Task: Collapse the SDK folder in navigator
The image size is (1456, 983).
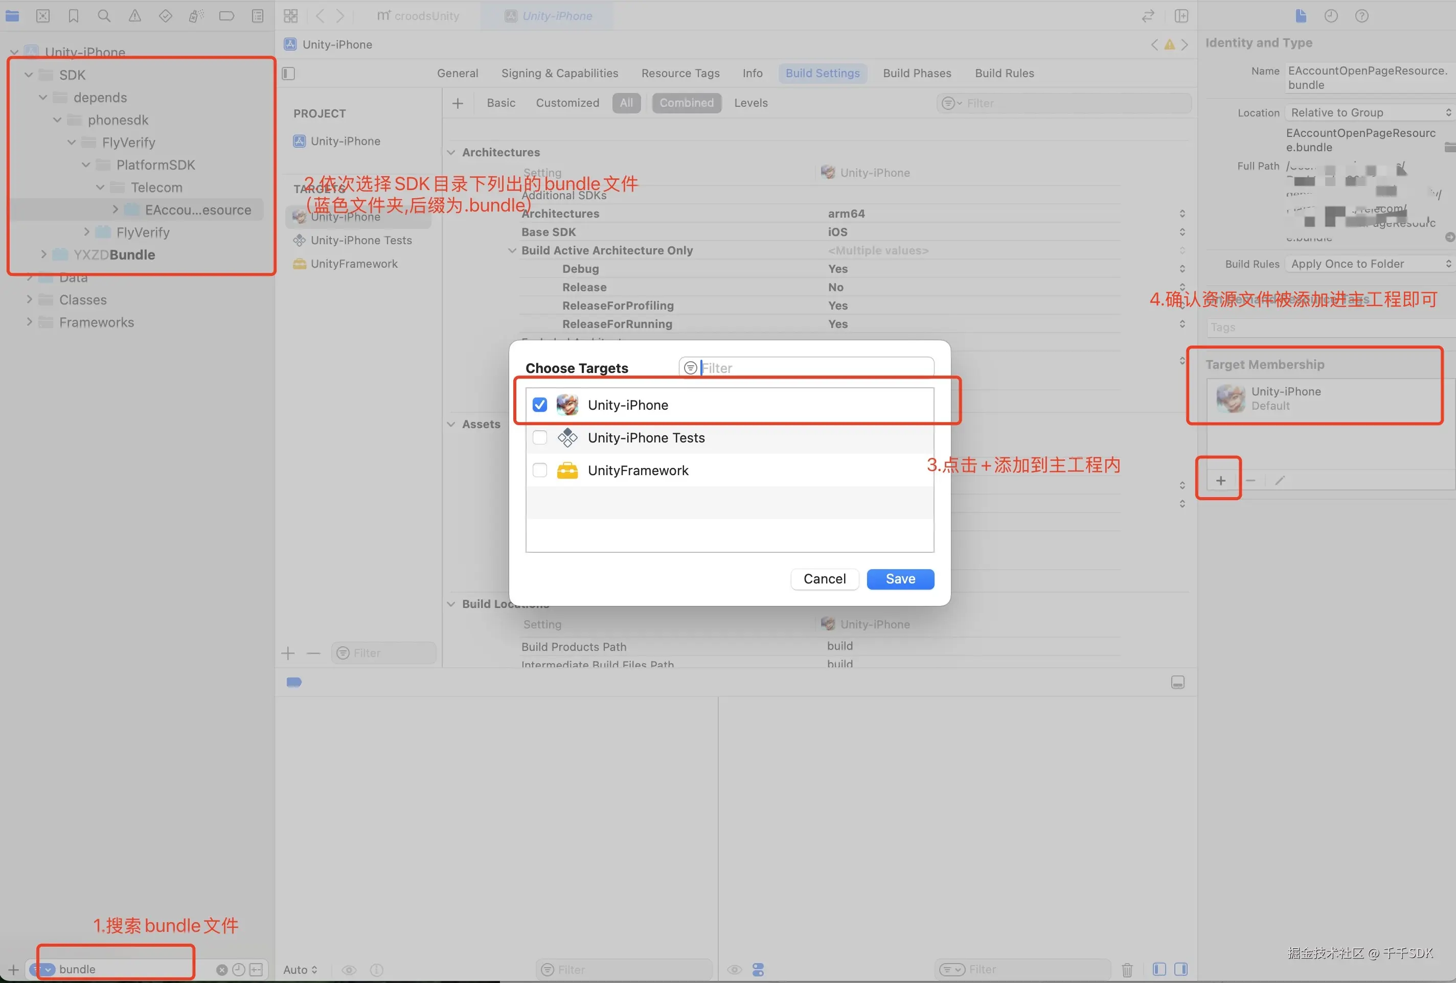Action: tap(28, 75)
